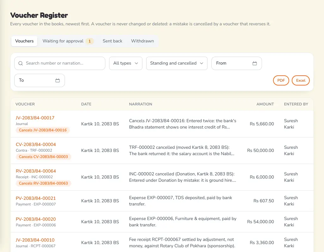Screen dimensions: 324x252
Task: Click the NARRATION column header
Action: (140, 104)
